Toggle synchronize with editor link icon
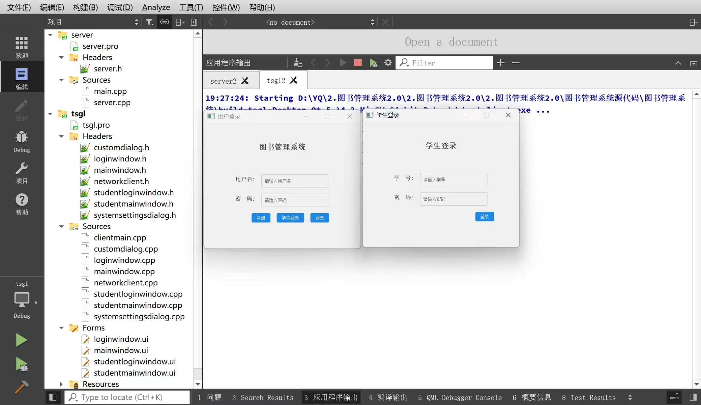 [164, 22]
